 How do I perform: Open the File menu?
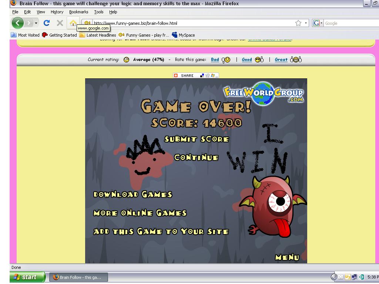point(15,12)
